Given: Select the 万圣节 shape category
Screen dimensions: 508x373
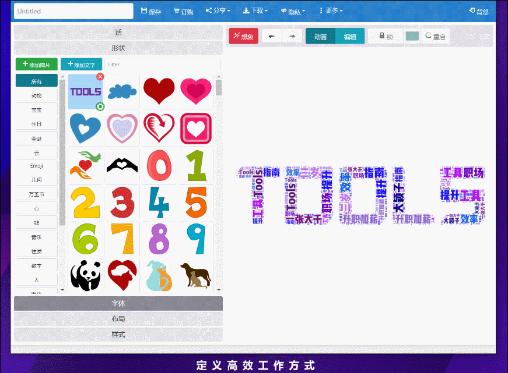Looking at the screenshot, I should coord(37,194).
